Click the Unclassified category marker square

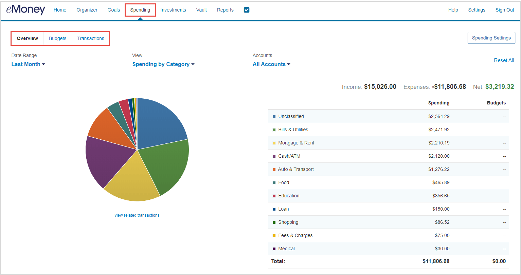[274, 116]
